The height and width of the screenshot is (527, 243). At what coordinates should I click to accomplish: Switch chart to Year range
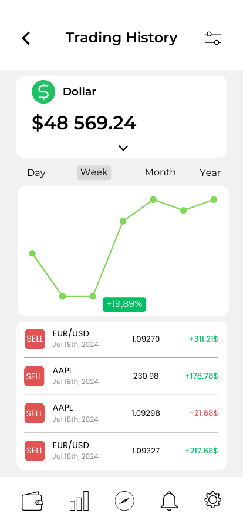(x=210, y=173)
